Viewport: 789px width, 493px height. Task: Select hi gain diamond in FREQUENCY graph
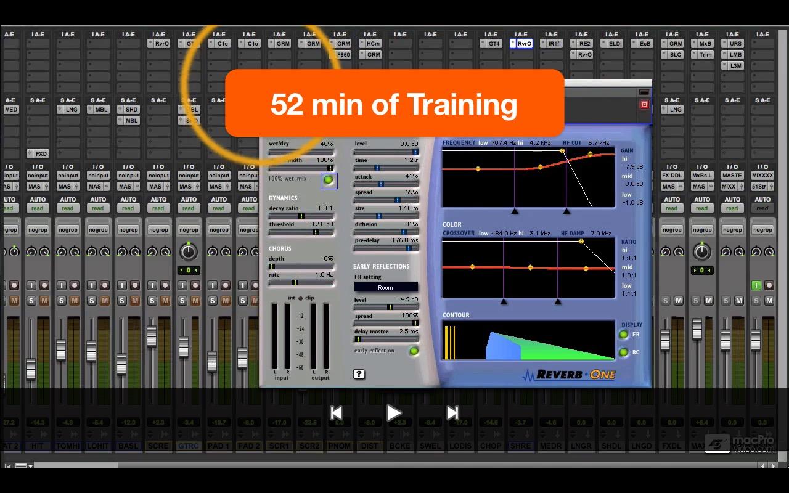[x=590, y=154]
